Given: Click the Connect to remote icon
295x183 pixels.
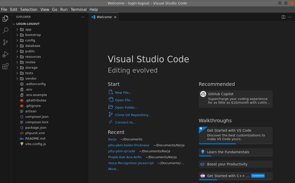Looking at the screenshot, I should click(x=111, y=122).
